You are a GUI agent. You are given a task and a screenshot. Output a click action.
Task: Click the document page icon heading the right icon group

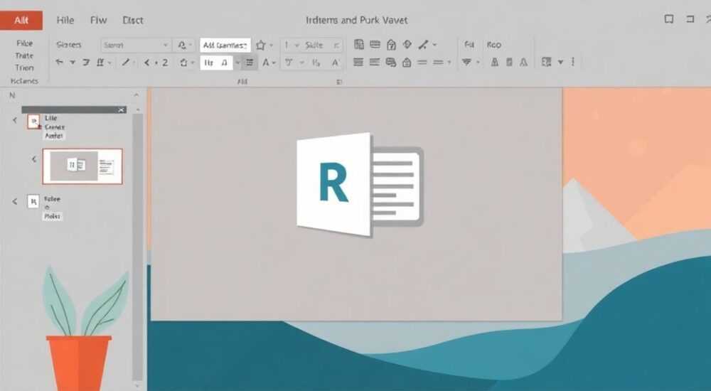click(358, 45)
